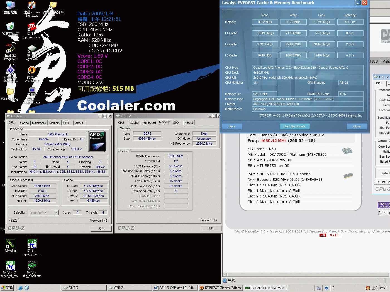The width and height of the screenshot is (390, 292).
Task: Click the Memory Read 8312 MB/s value
Action: tap(265, 22)
